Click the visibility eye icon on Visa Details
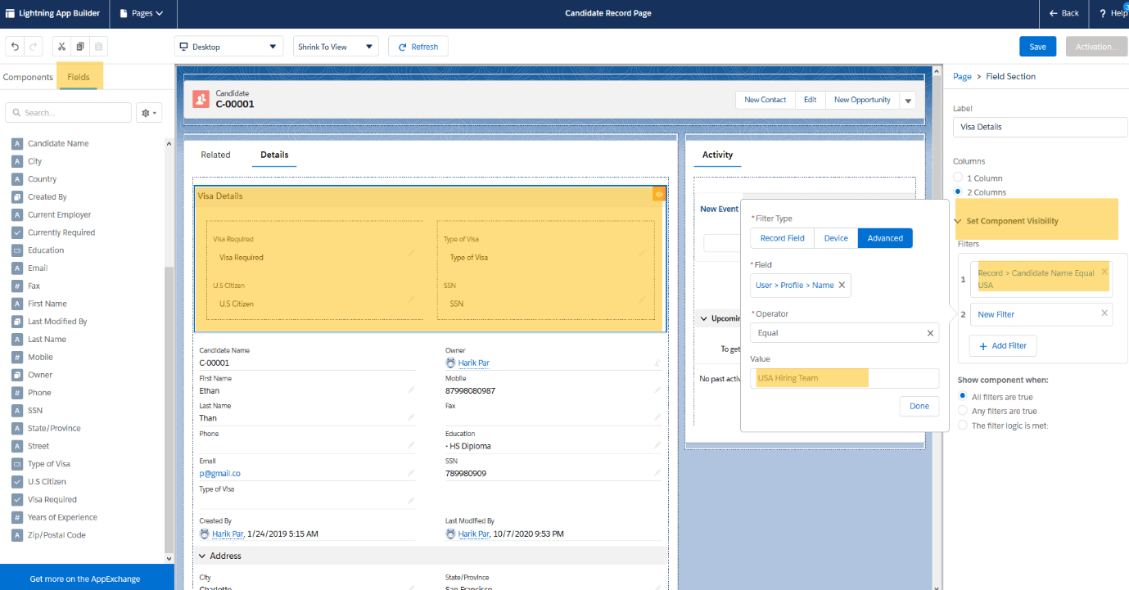This screenshot has width=1129, height=590. [x=658, y=194]
